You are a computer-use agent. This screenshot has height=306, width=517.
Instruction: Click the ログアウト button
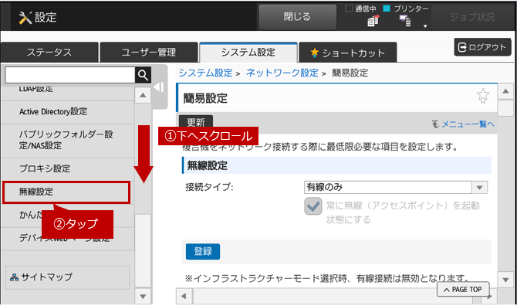pyautogui.click(x=482, y=47)
